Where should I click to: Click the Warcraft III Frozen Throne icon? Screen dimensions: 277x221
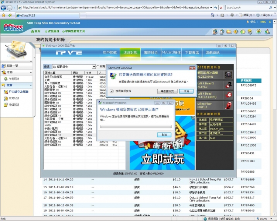(229, 75)
